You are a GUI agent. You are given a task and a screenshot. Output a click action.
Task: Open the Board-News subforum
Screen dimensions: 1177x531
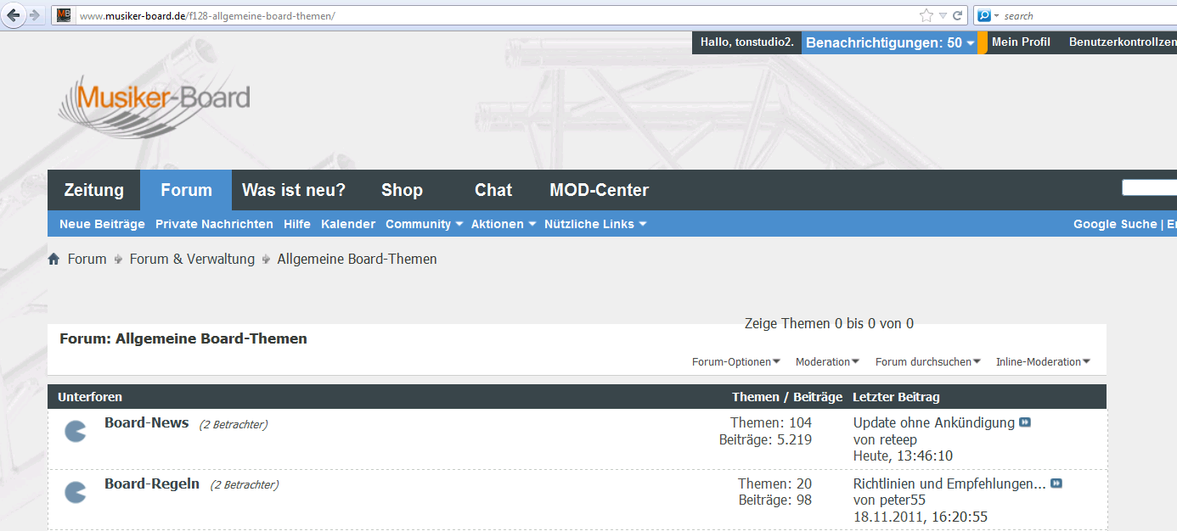[x=147, y=422]
